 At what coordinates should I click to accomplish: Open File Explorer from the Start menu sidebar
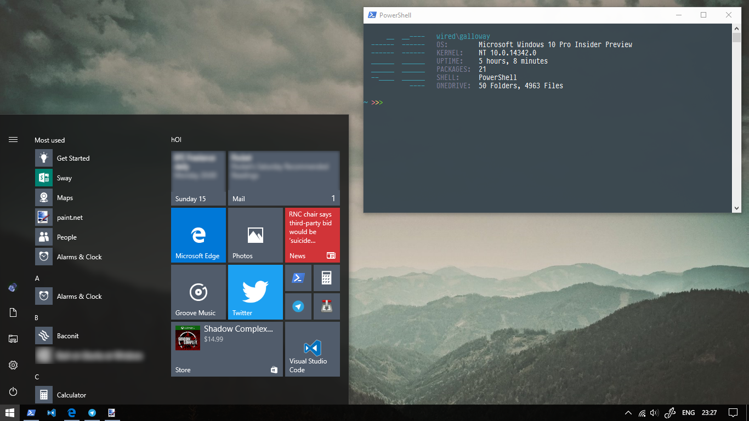pyautogui.click(x=13, y=339)
